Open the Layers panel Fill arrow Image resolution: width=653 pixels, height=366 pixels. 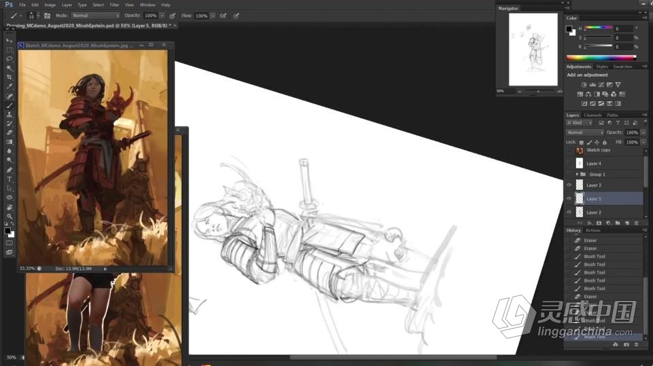click(643, 142)
